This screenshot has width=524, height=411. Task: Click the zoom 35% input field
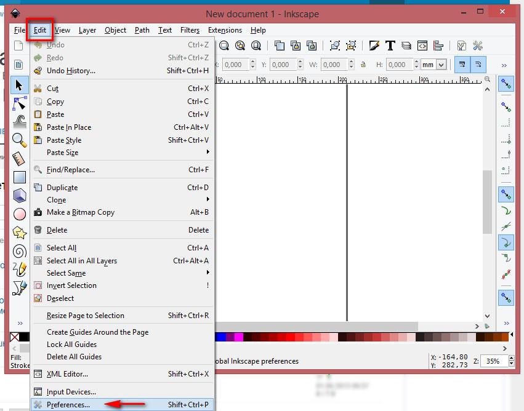(x=494, y=361)
